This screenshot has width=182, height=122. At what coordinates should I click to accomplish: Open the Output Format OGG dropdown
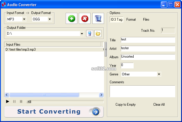50,19
